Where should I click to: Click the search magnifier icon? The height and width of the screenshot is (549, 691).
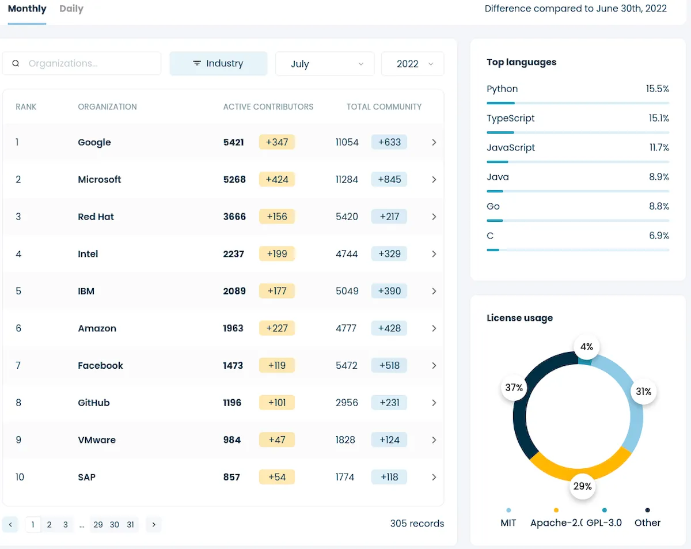coord(16,63)
